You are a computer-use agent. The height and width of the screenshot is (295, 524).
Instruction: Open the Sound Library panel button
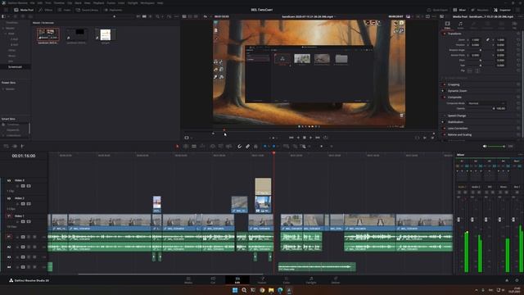[87, 10]
